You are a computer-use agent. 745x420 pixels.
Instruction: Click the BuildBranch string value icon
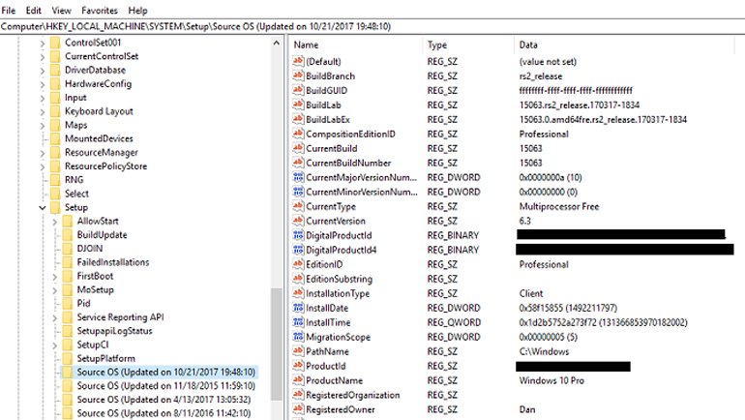pyautogui.click(x=298, y=75)
